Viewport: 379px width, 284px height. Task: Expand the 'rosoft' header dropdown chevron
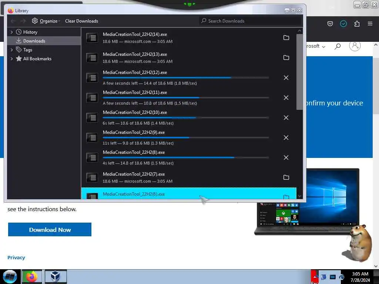tap(323, 47)
